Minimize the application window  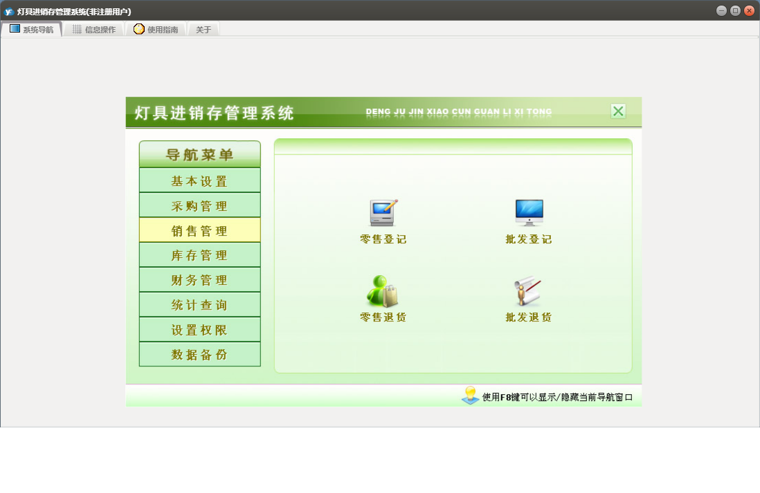(x=721, y=10)
